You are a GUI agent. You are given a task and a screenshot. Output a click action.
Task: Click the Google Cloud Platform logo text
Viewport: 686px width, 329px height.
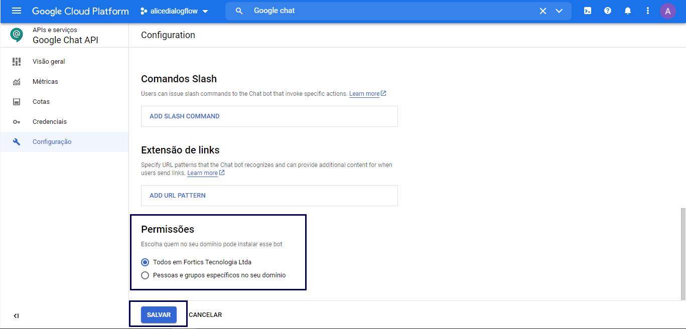[x=80, y=11]
